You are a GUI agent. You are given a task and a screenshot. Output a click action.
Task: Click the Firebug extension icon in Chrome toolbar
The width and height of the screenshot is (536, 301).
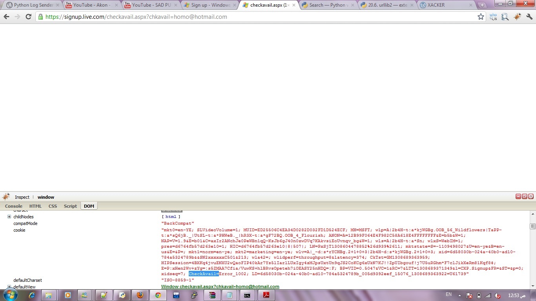[518, 17]
